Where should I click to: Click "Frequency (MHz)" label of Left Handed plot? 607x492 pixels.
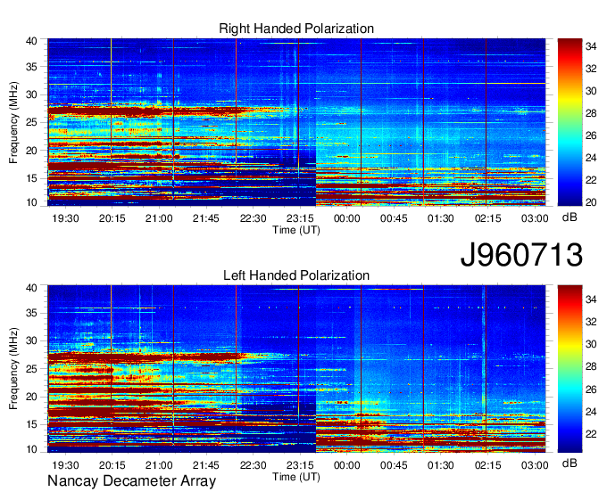click(13, 369)
